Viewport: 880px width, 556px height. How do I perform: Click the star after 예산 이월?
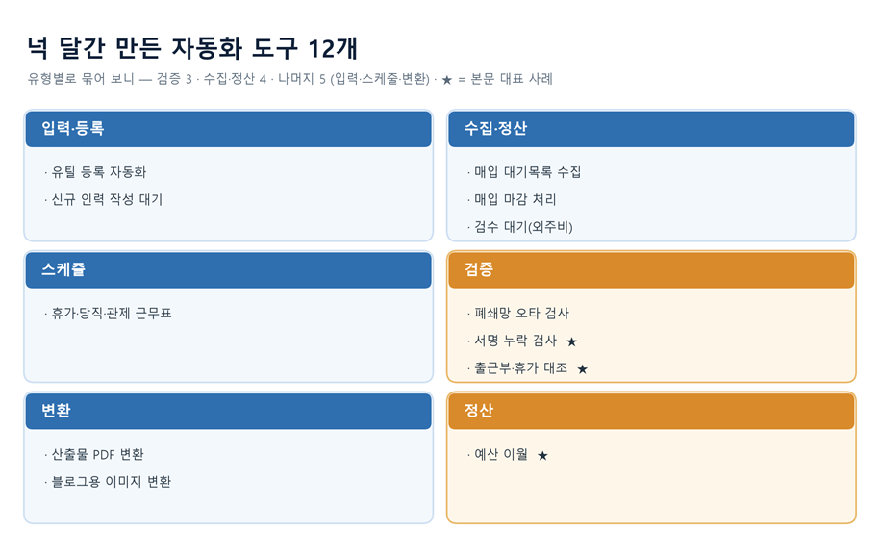pyautogui.click(x=542, y=455)
